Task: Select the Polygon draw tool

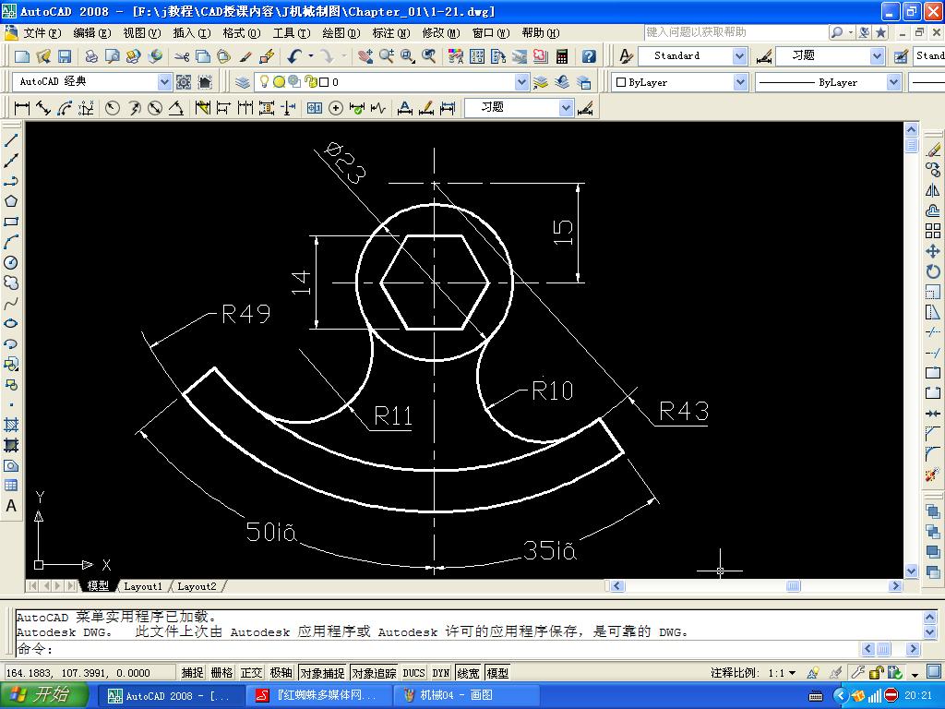Action: 11,200
